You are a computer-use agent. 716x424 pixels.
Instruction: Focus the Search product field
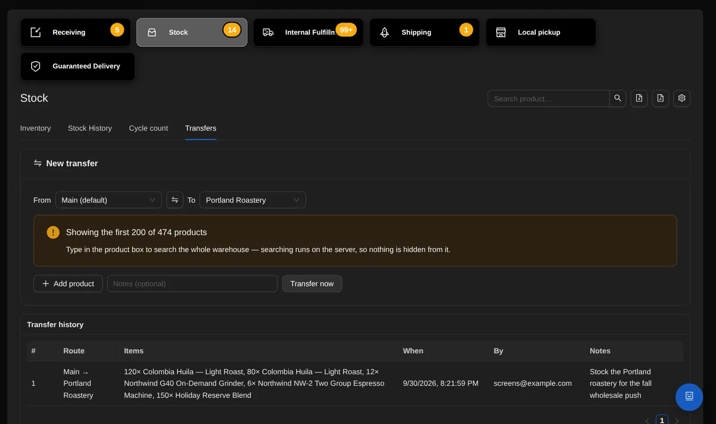[x=549, y=98]
